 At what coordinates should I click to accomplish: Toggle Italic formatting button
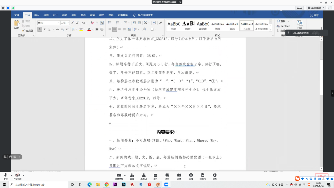click(x=45, y=29)
